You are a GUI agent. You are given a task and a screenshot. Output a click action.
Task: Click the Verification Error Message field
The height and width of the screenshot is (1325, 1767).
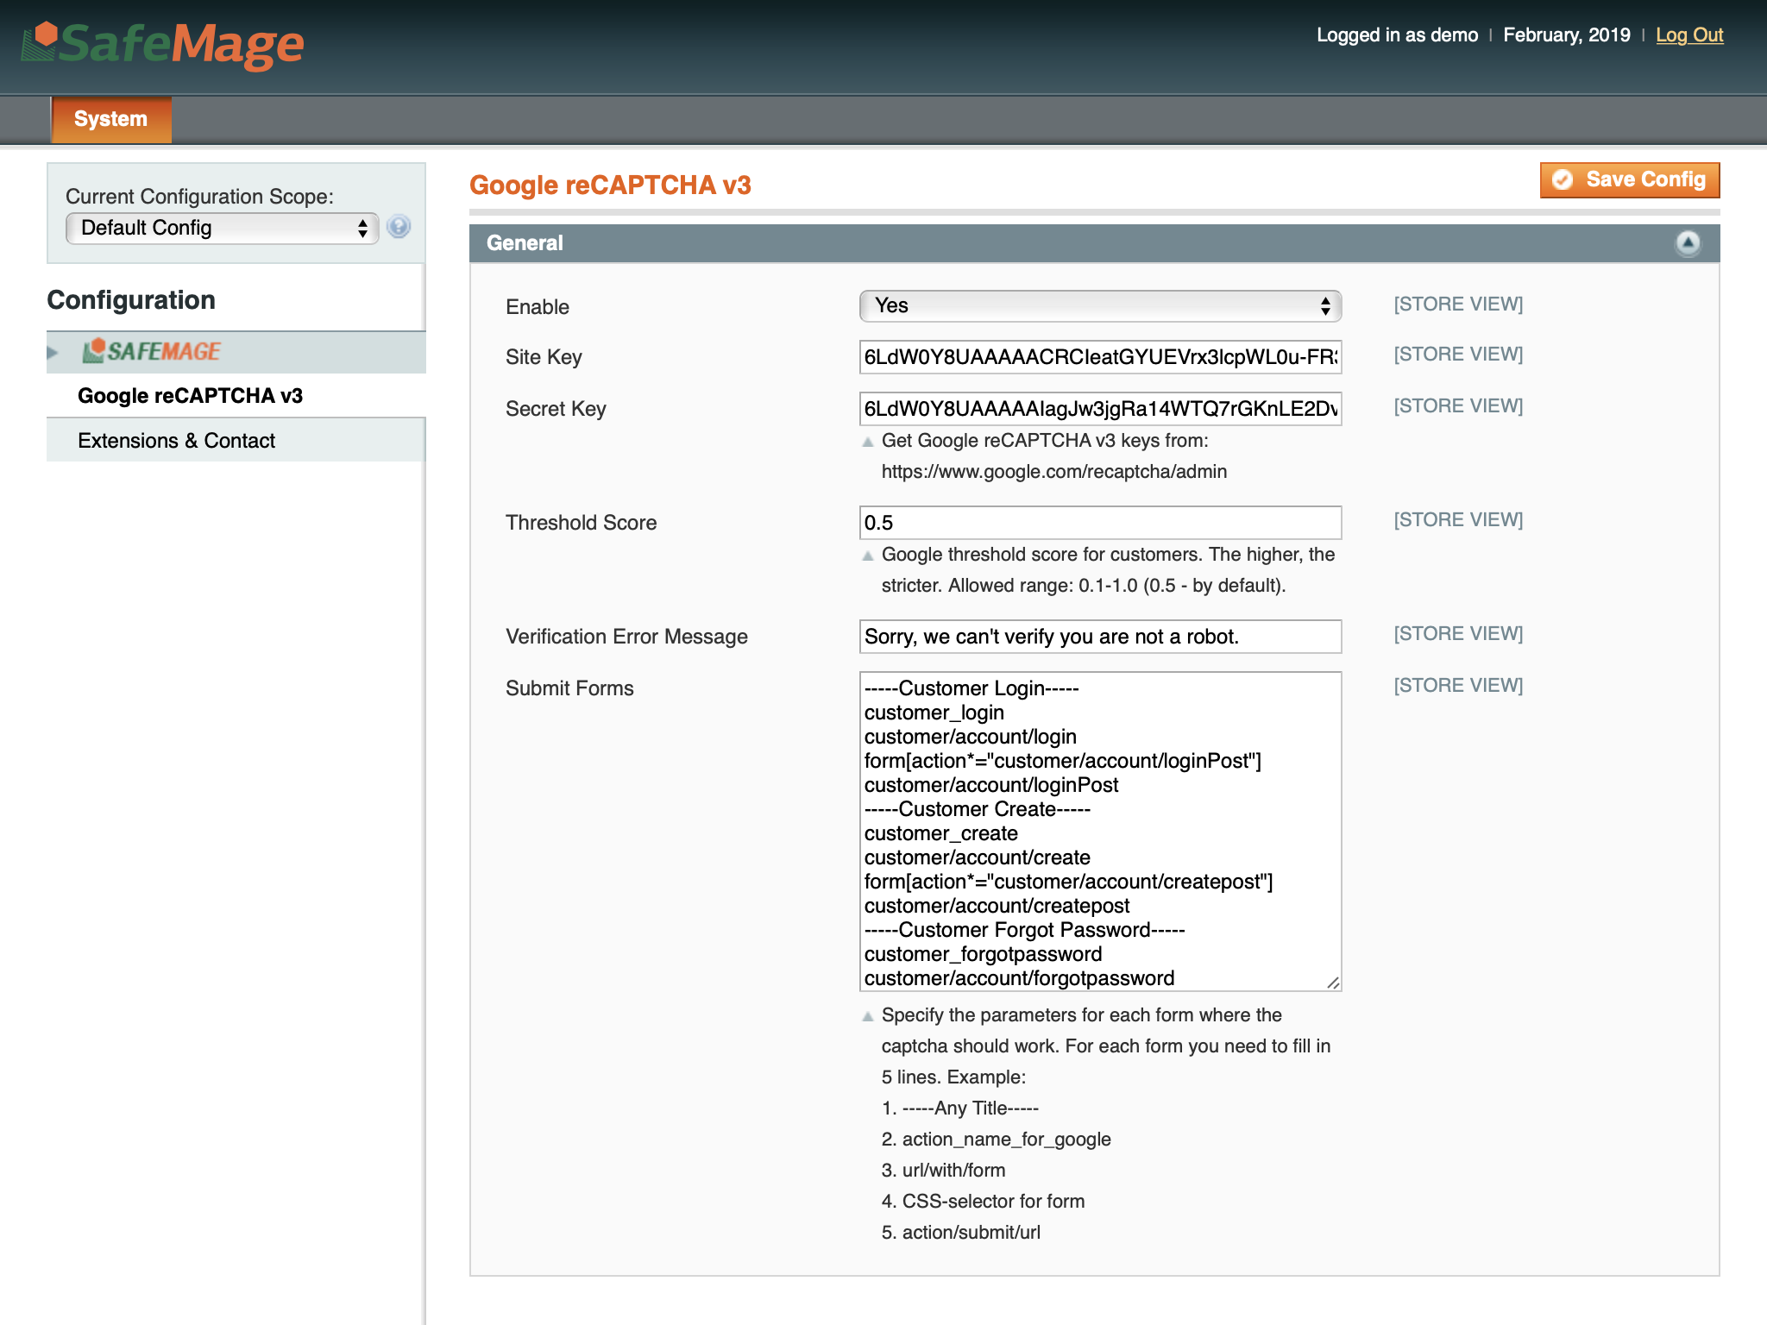point(1100,637)
